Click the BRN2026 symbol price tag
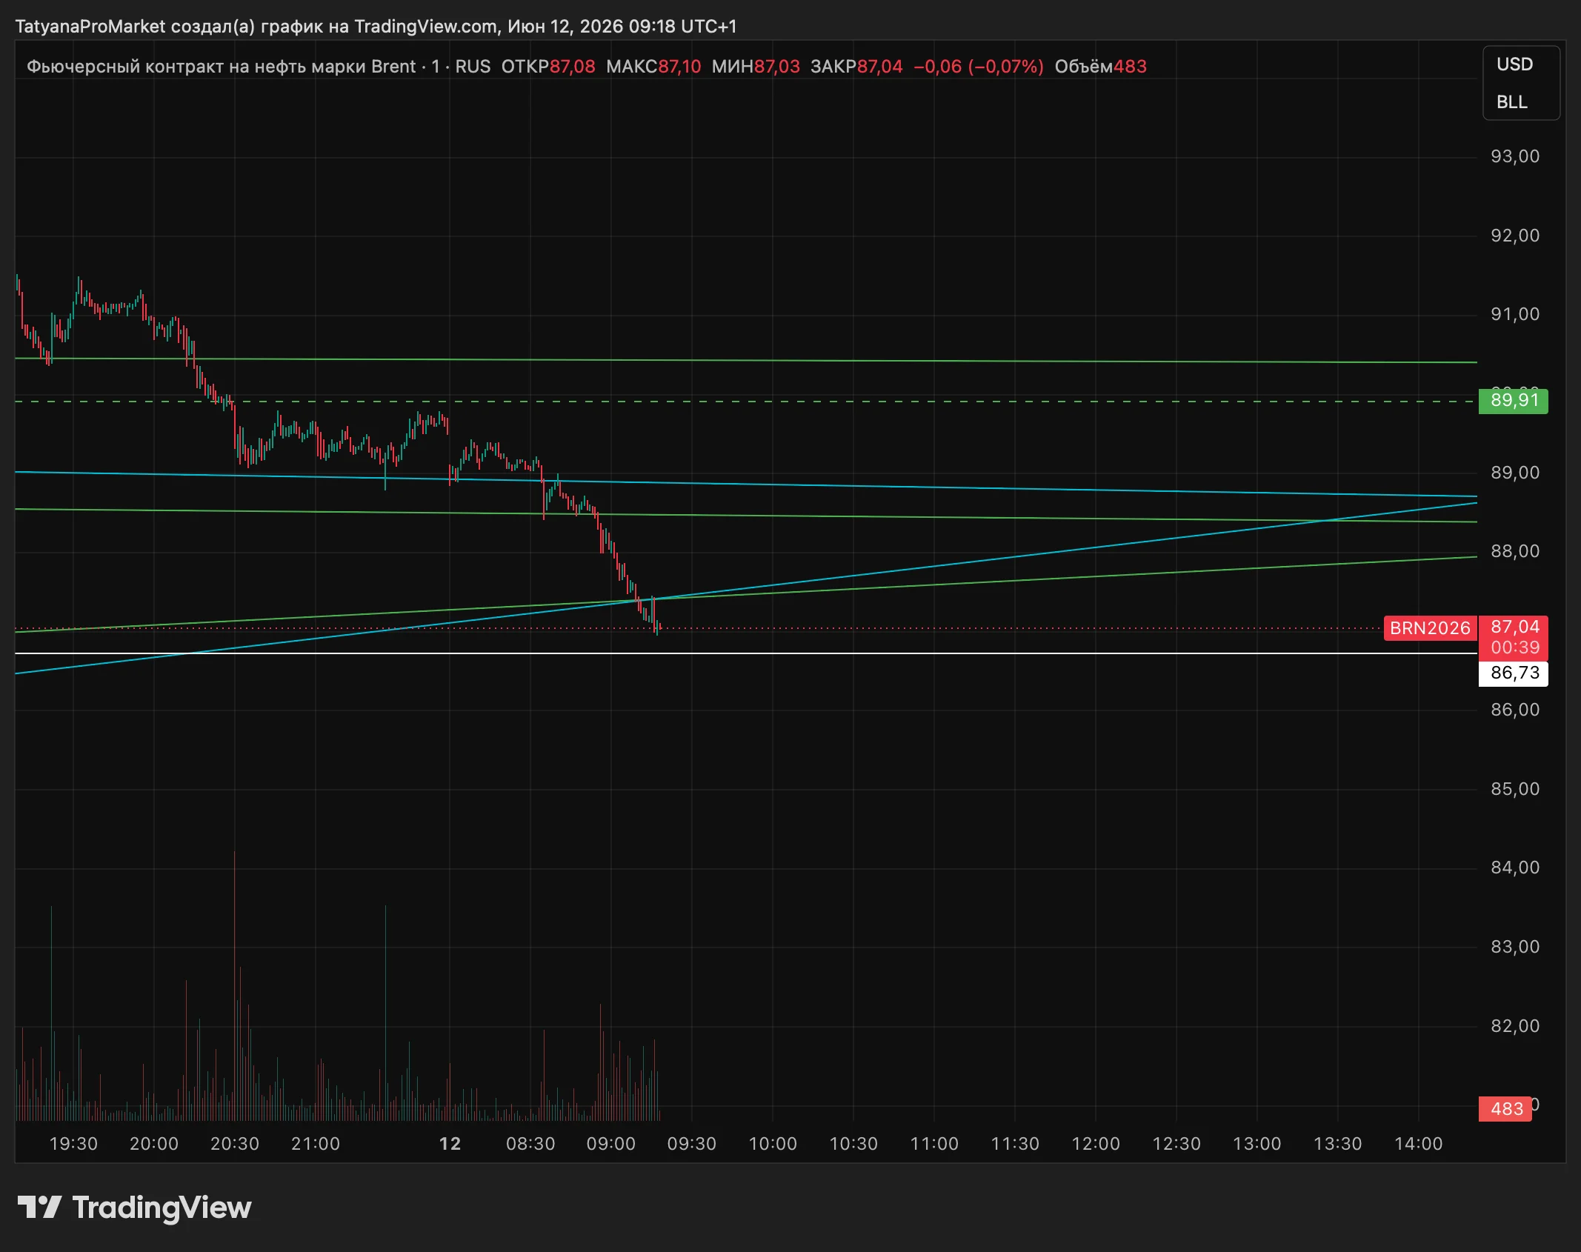 click(1429, 628)
